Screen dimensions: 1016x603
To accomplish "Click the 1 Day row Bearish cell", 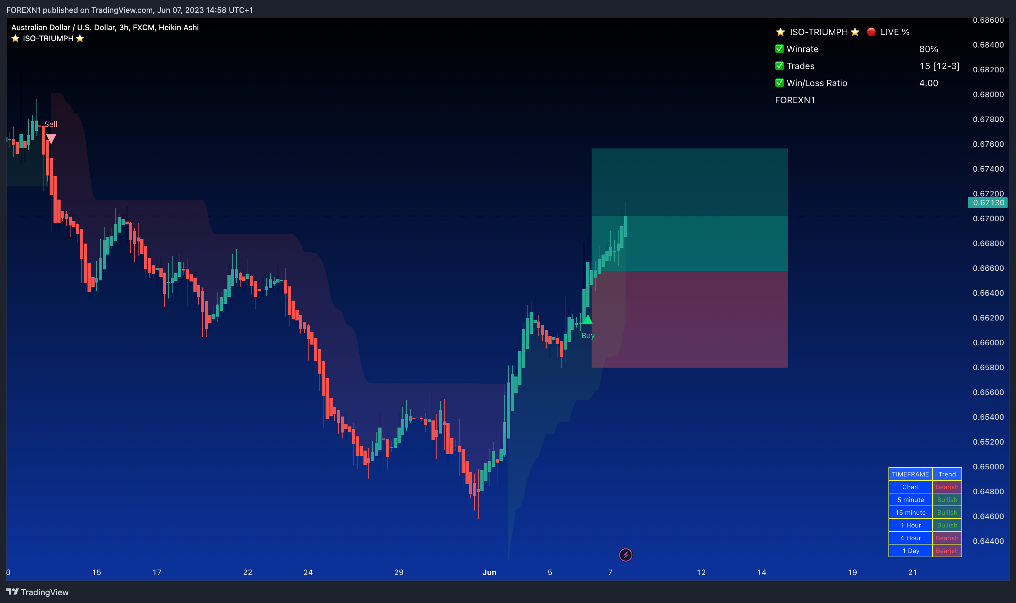I will [x=947, y=551].
